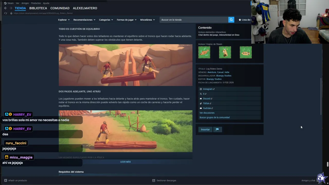The height and width of the screenshot is (185, 329).
Task: Open the ALEXELMATERO profile tab
Action: 85,8
